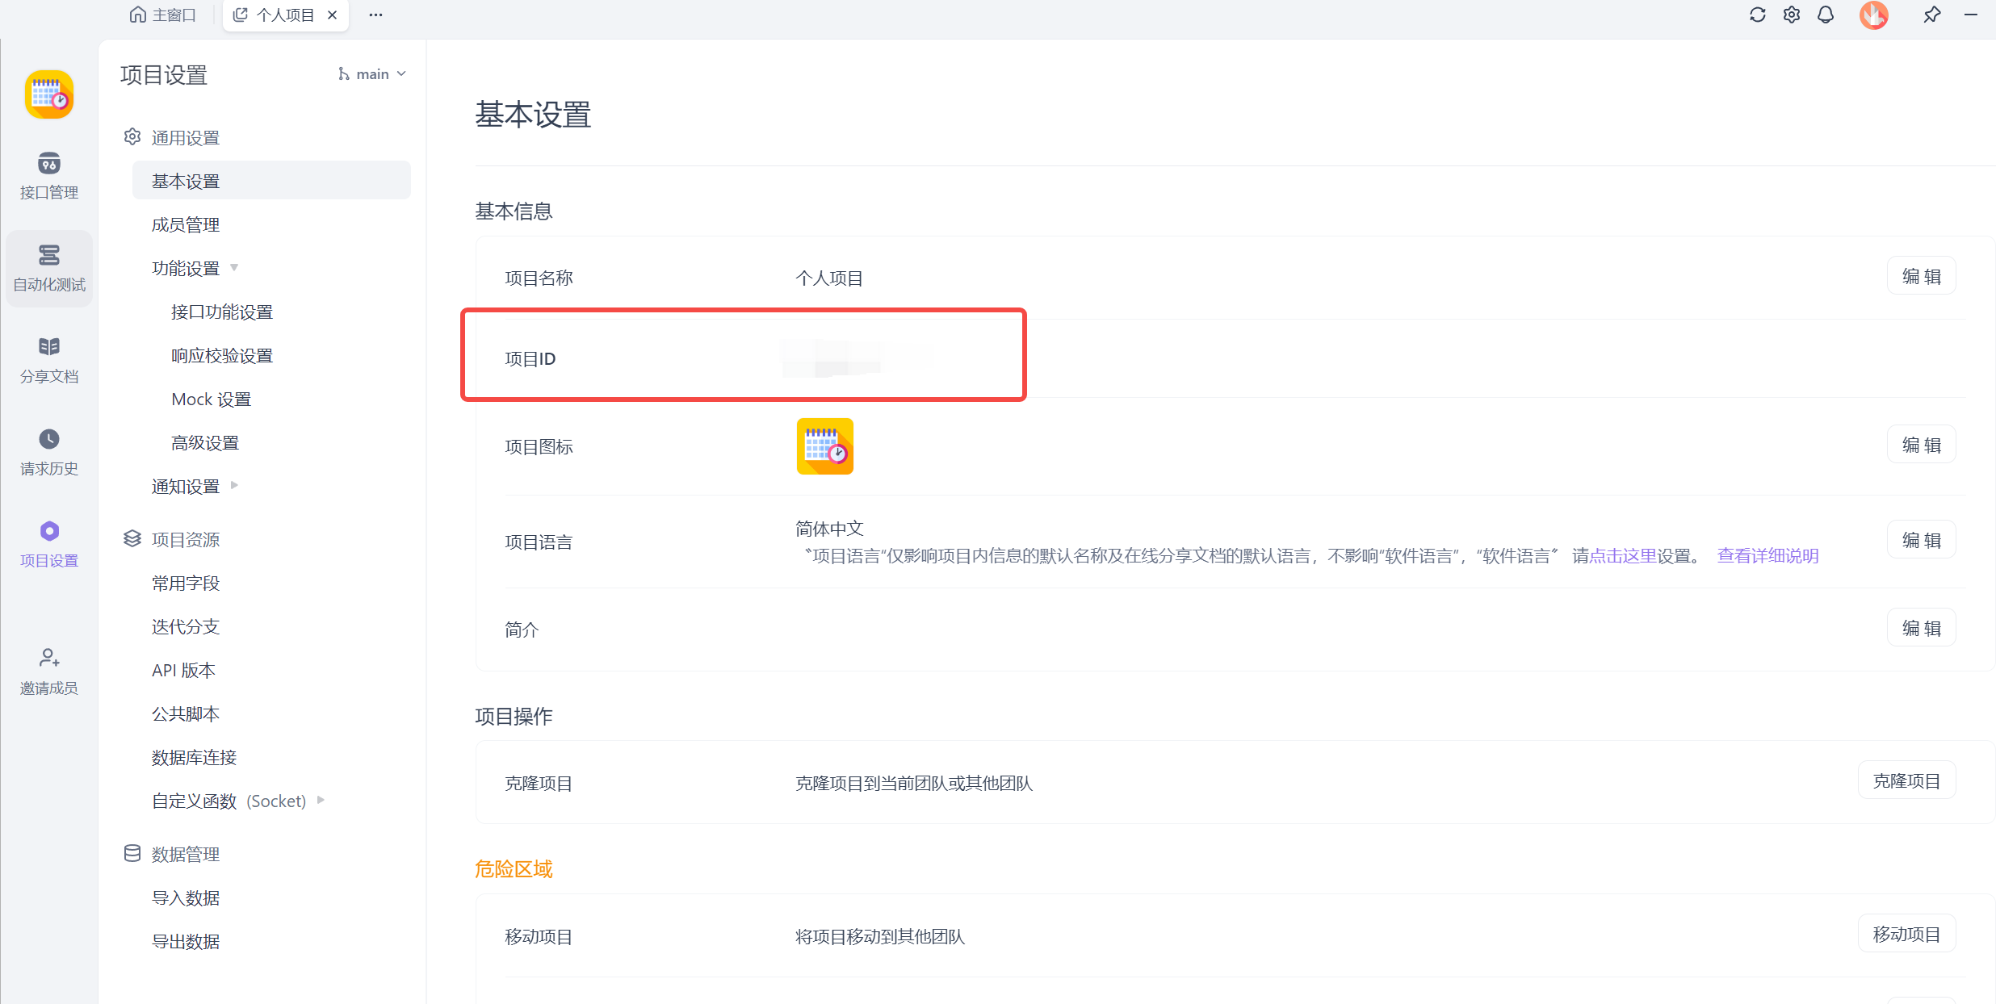This screenshot has width=1996, height=1004.
Task: Expand the 通知设置 tree group
Action: click(234, 485)
